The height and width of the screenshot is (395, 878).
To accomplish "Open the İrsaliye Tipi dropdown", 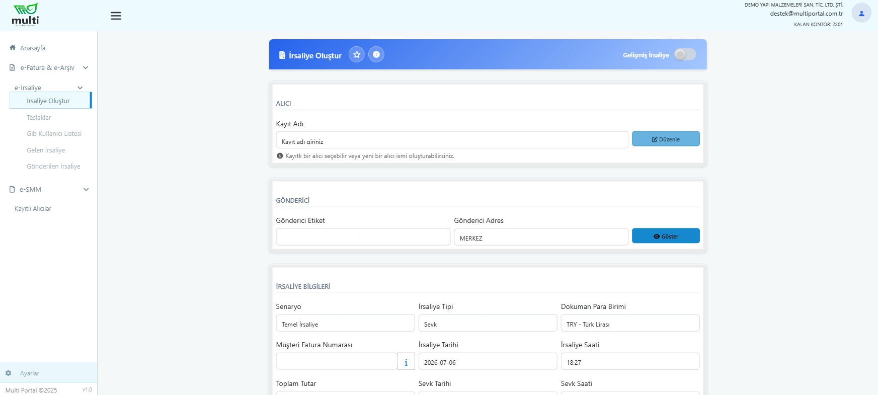I will [488, 323].
